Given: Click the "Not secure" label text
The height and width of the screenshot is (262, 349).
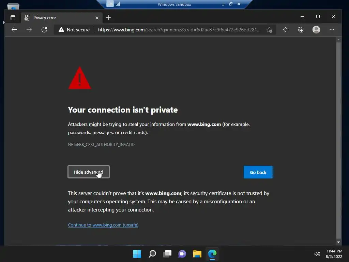Looking at the screenshot, I should tap(78, 30).
